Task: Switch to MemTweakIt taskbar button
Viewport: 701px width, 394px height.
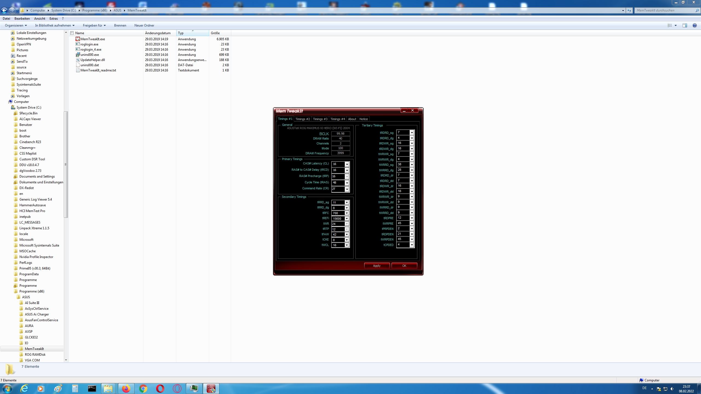Action: coord(211,389)
